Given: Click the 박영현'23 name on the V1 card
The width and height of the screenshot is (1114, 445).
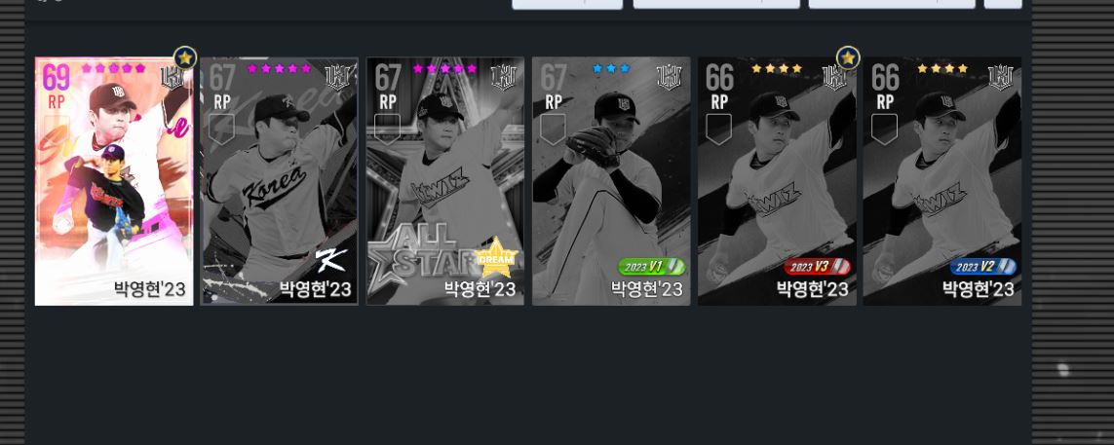Looking at the screenshot, I should click(646, 289).
